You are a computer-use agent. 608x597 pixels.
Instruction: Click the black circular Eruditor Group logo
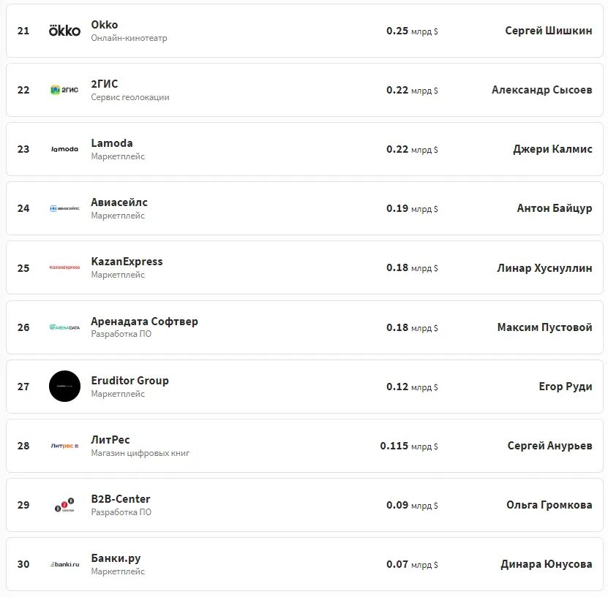pyautogui.click(x=64, y=387)
